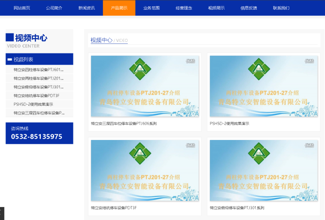Click the 特立安地坑停车设备PDT3F caption under the video
The image size is (325, 220).
(x=114, y=208)
